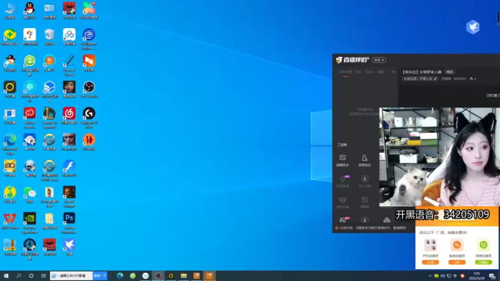Open QQ Music yellow desktop icon
Image resolution: width=500 pixels, height=281 pixels.
tap(10, 194)
